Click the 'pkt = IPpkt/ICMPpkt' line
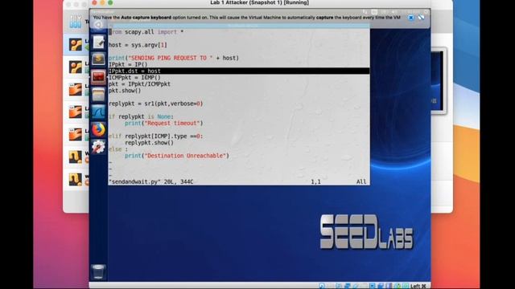The height and width of the screenshot is (289, 515). (x=139, y=84)
